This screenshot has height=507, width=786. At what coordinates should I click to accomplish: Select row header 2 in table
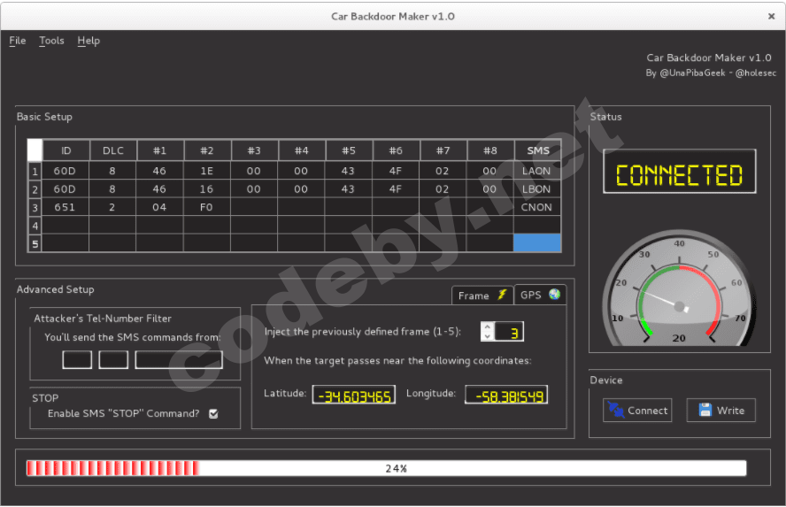pos(35,189)
